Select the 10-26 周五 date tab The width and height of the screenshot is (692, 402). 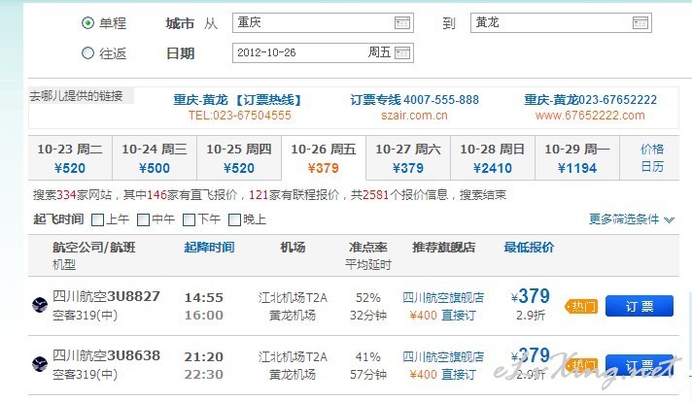[324, 158]
